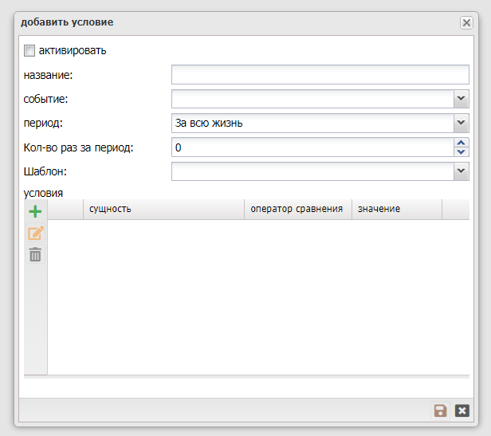The height and width of the screenshot is (436, 491).
Task: Focus the название text field
Action: coord(320,75)
